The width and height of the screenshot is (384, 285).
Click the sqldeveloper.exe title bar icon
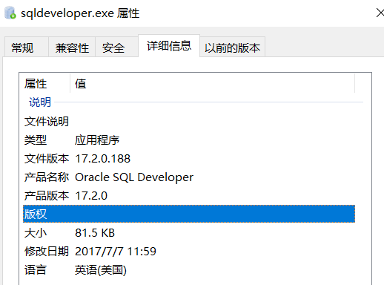coord(10,13)
